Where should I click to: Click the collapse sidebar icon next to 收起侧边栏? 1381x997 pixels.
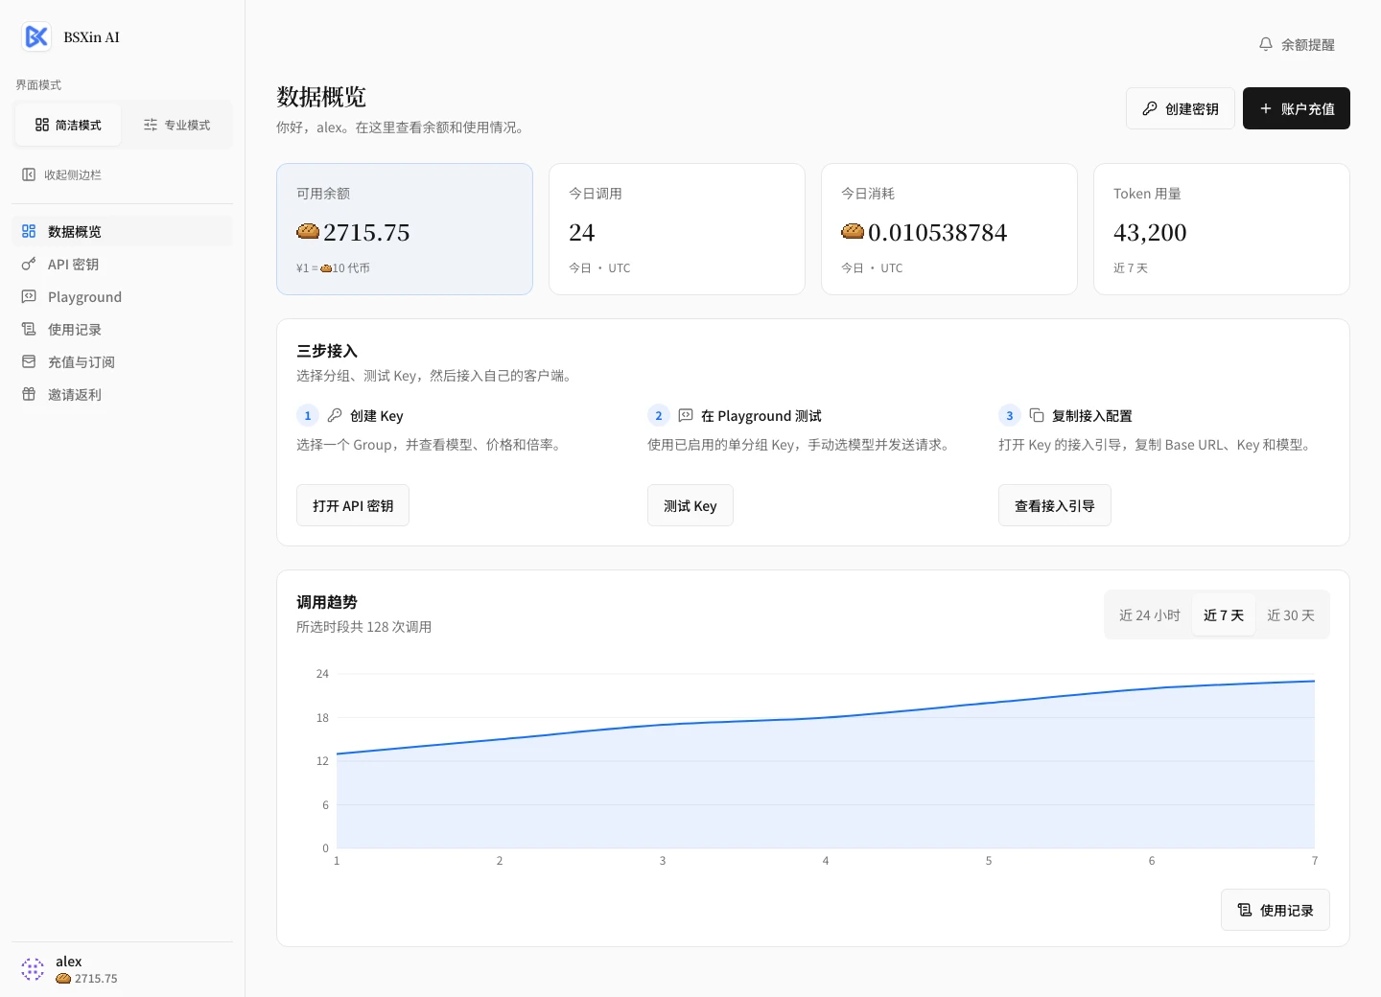29,174
